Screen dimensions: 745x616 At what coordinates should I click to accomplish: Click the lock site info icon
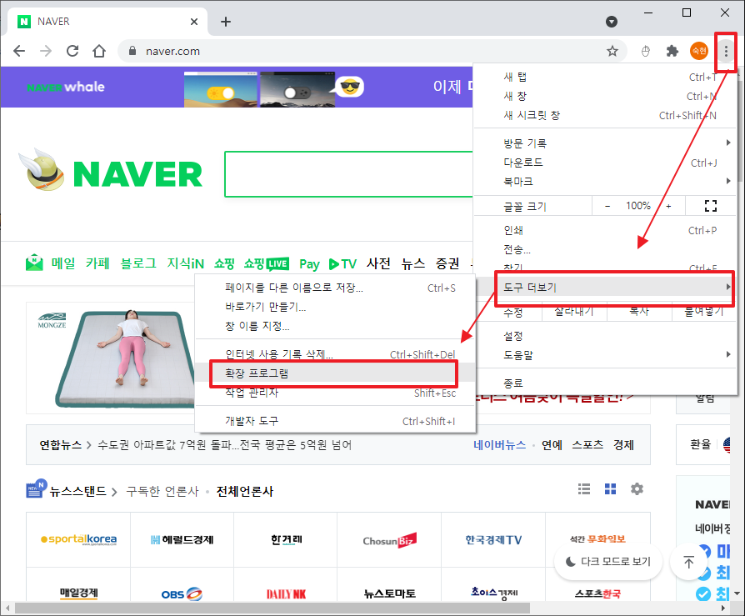[x=132, y=51]
